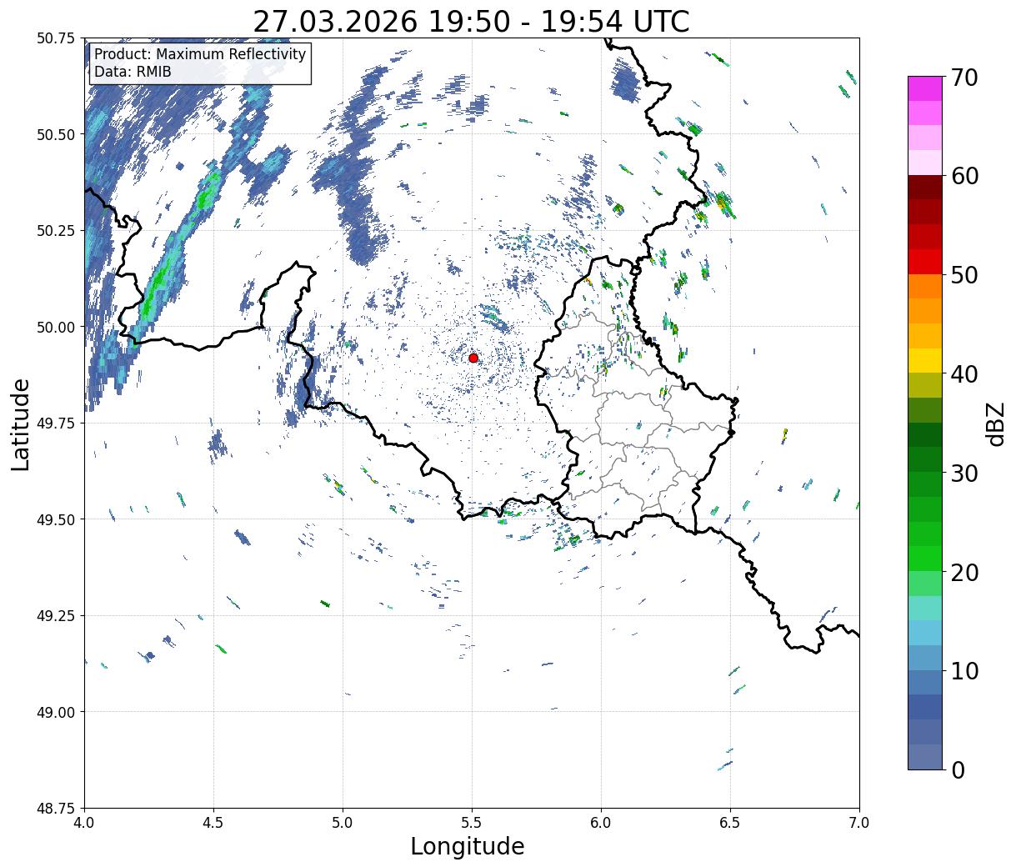Click the 70 tick label on colorbar
1016x867 pixels.
(964, 77)
